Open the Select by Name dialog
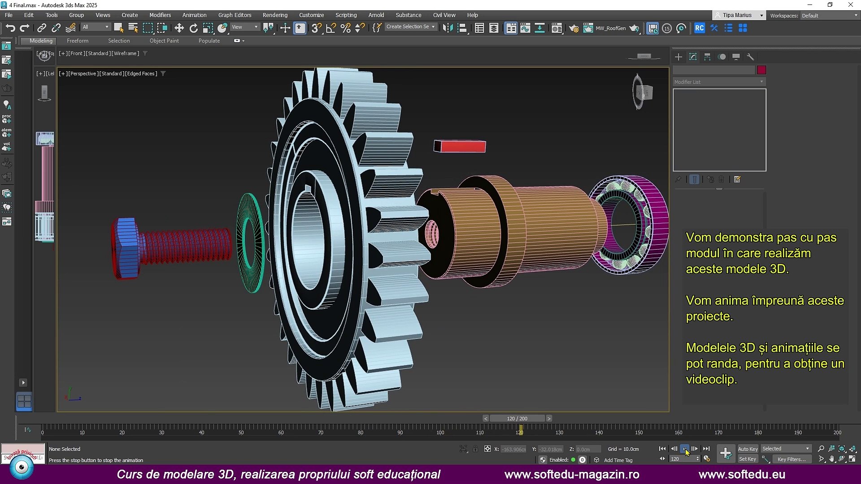Viewport: 861px width, 484px height. point(133,28)
